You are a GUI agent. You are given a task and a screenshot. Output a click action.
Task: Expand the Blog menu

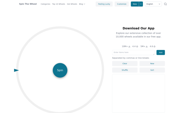(x=82, y=4)
